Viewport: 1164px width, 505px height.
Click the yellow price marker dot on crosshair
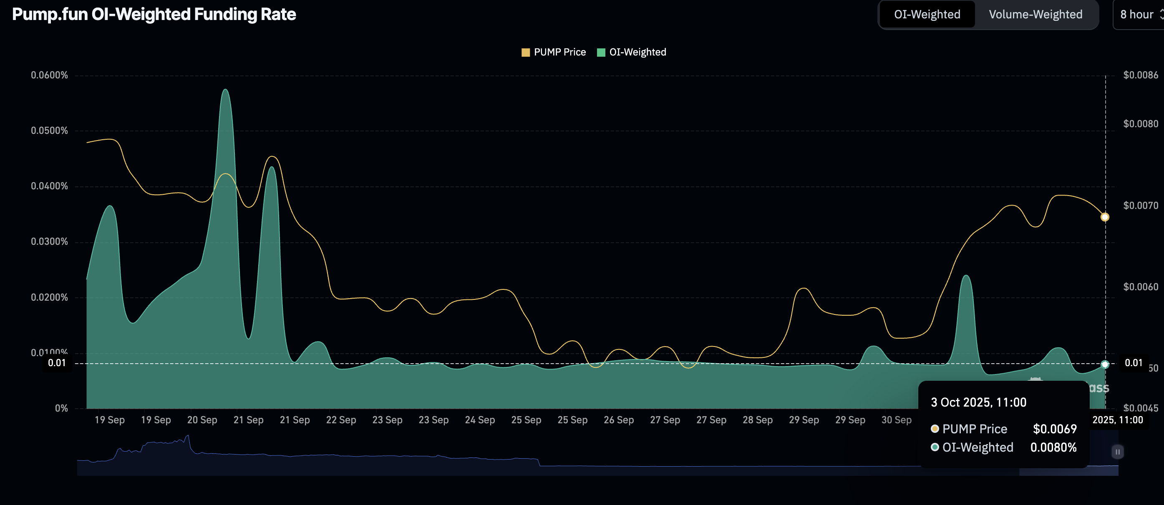(1105, 217)
